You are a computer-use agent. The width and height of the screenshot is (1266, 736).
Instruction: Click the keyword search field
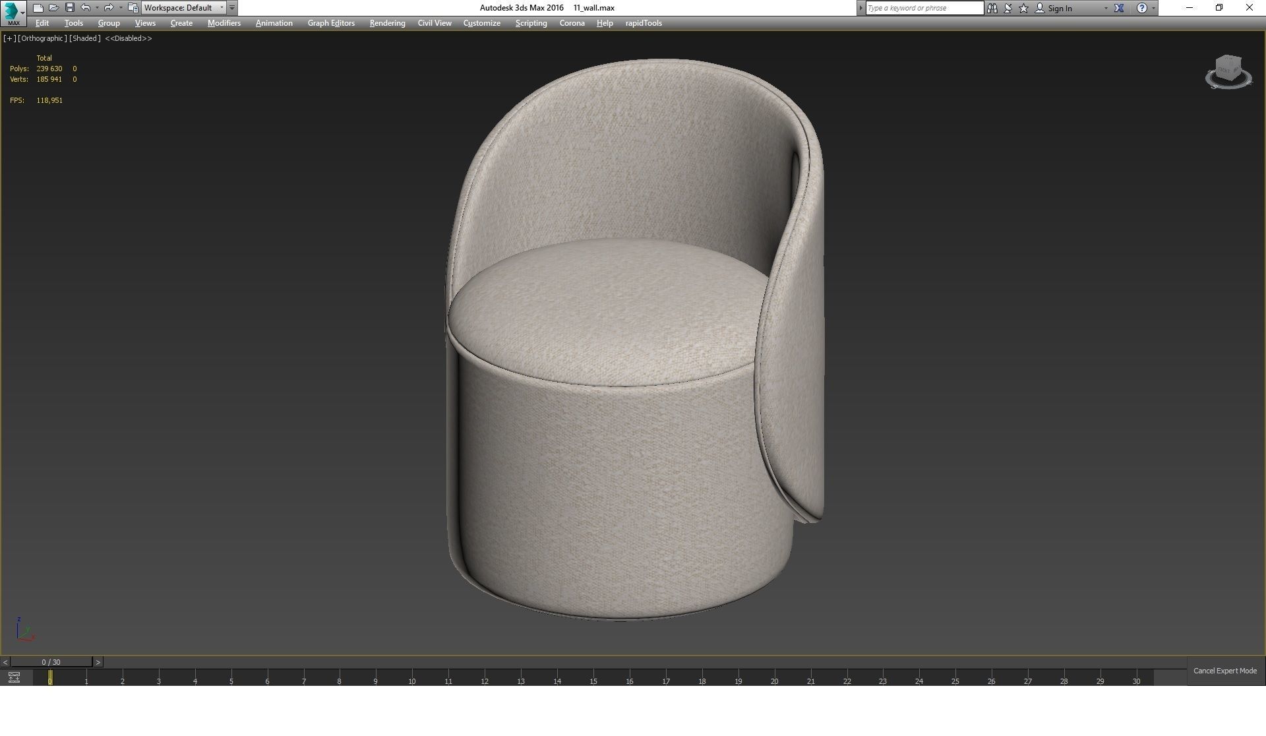pyautogui.click(x=924, y=8)
